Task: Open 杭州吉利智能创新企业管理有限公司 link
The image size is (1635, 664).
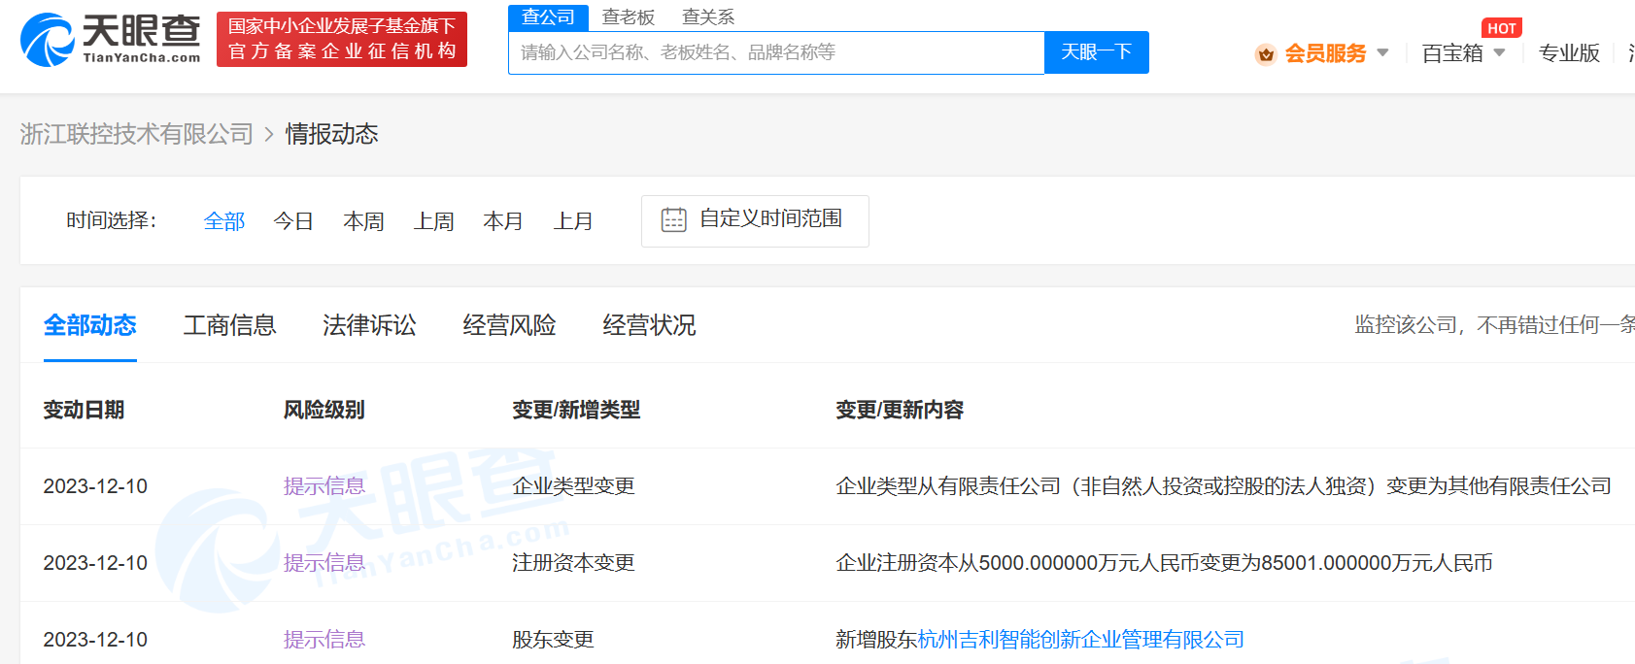Action: tap(1081, 640)
